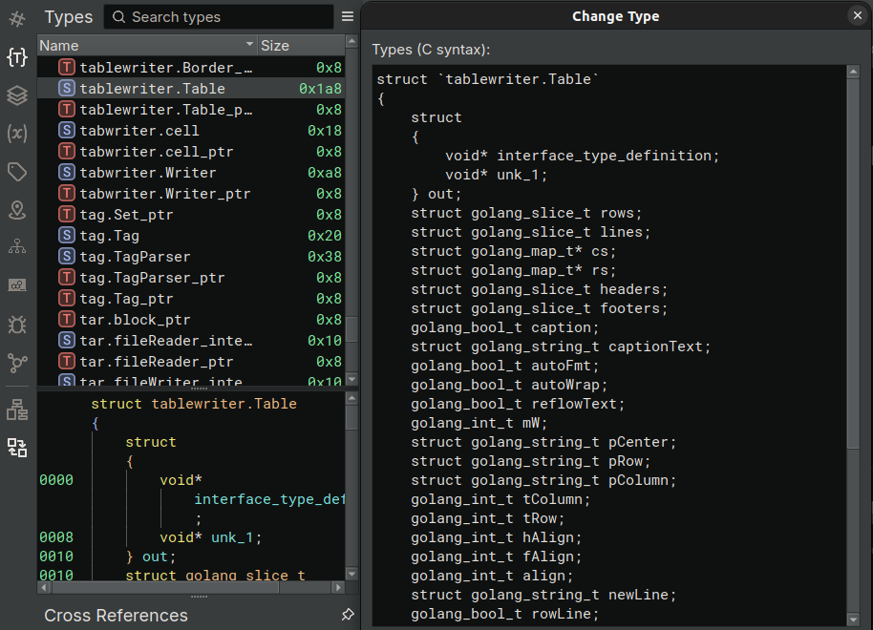Click the location pin sidebar icon

17,210
